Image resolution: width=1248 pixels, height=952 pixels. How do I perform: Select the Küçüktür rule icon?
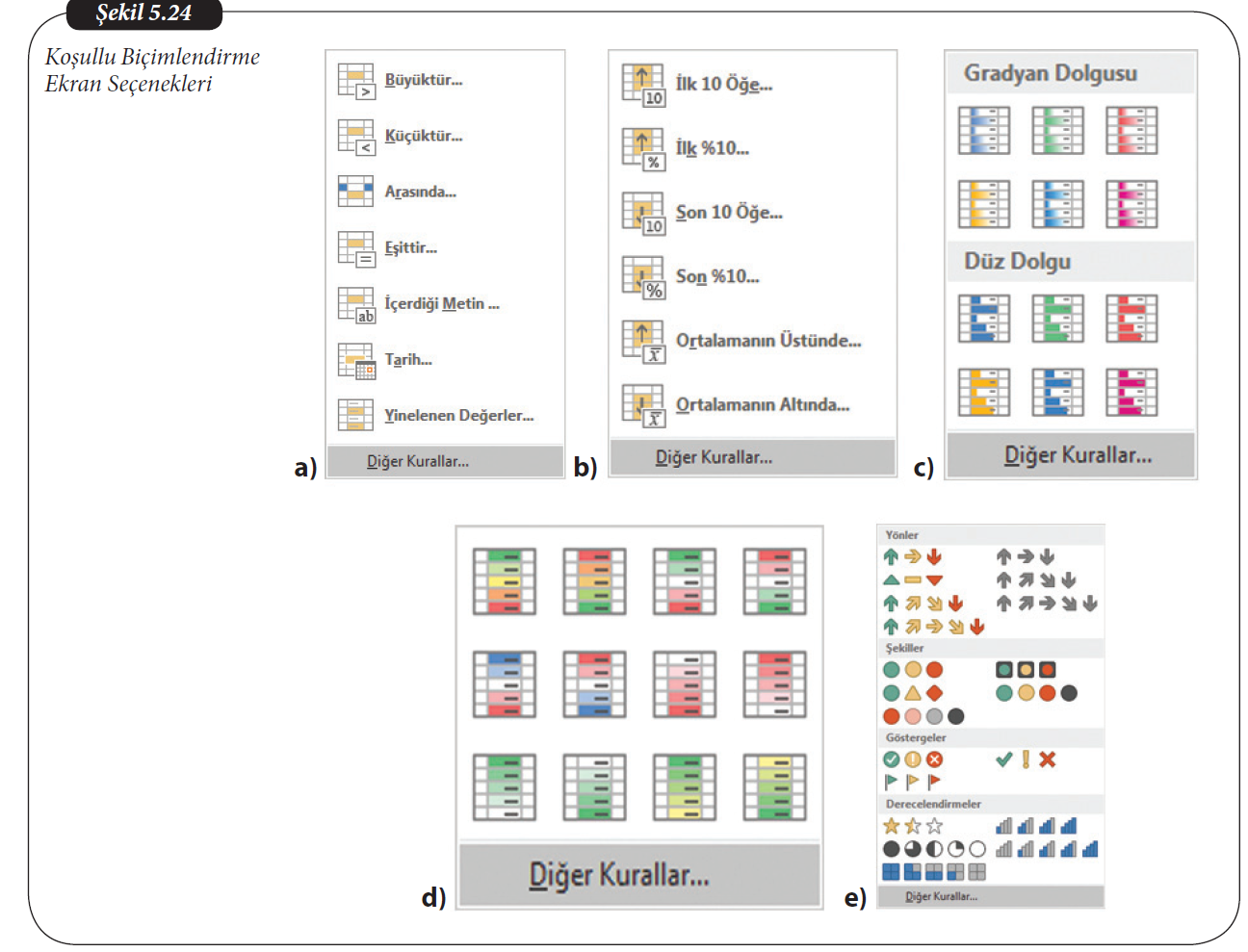pyautogui.click(x=355, y=137)
